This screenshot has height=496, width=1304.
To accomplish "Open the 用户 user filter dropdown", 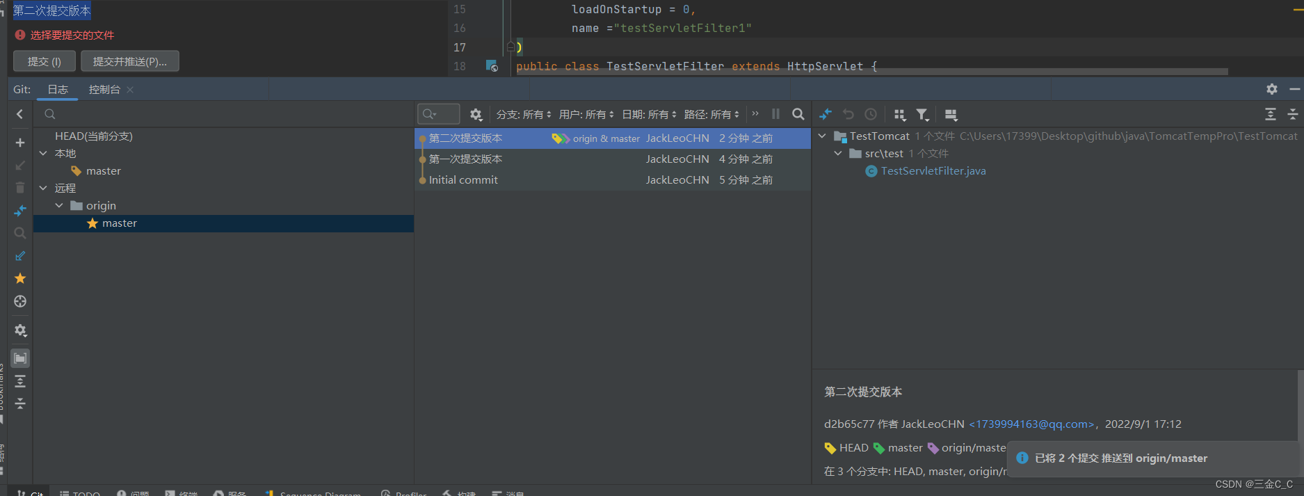I will point(586,114).
